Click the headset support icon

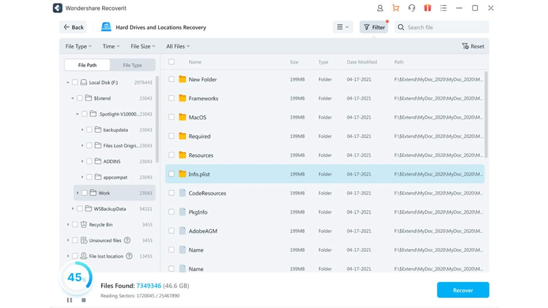pos(412,8)
